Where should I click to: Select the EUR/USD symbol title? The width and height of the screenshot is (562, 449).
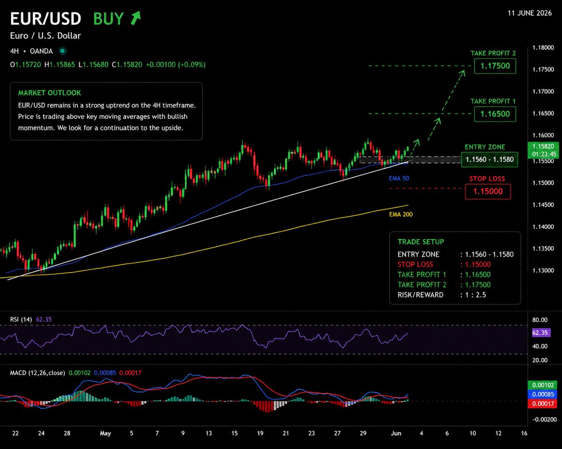click(46, 19)
